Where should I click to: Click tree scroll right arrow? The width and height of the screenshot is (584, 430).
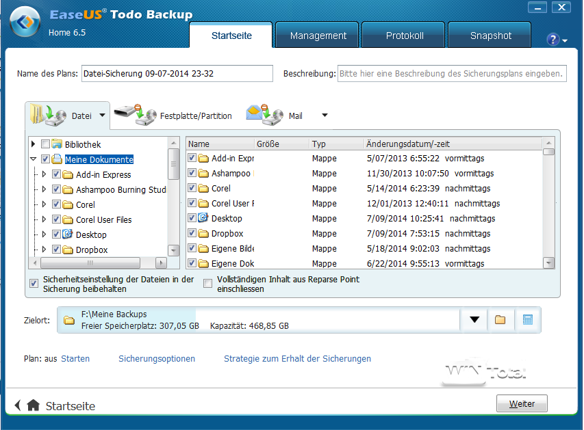coord(161,263)
